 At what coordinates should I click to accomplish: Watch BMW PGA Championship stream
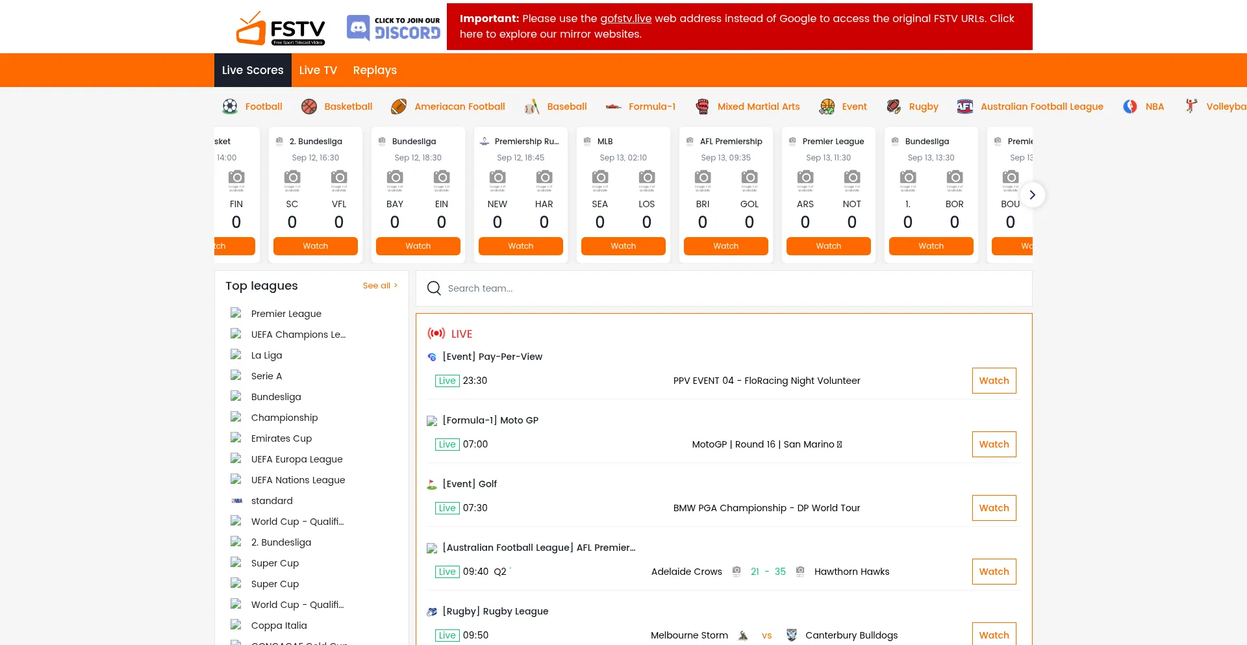click(x=994, y=508)
